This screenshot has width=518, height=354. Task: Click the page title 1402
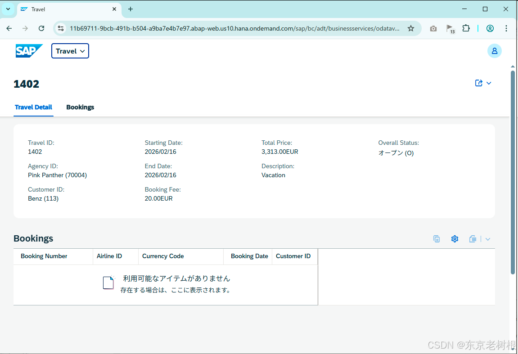[x=27, y=84]
